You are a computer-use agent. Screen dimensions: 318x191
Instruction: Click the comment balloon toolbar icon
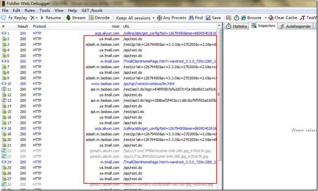click(x=3, y=18)
